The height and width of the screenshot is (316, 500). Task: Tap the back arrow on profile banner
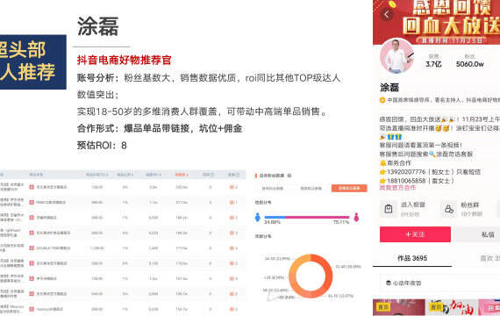387,14
